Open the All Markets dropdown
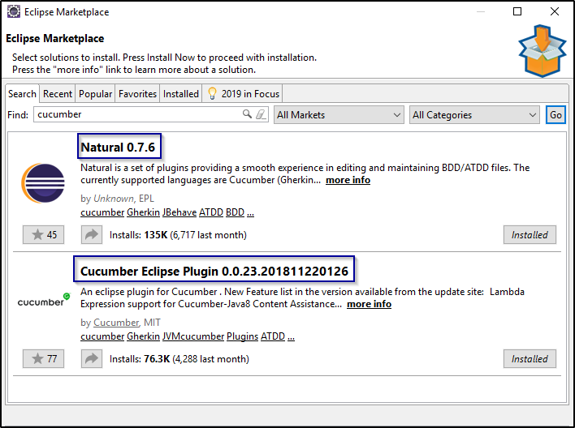The width and height of the screenshot is (575, 428). point(339,115)
